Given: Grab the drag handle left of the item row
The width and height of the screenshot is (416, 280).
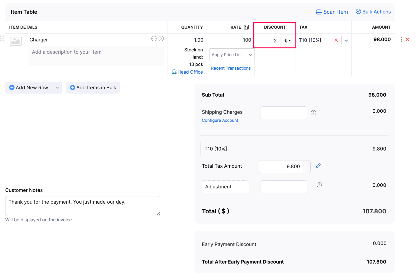Looking at the screenshot, I should click(x=2, y=39).
